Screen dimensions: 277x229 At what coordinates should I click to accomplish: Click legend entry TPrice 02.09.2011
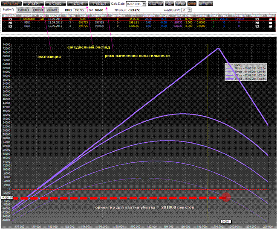pos(246,75)
